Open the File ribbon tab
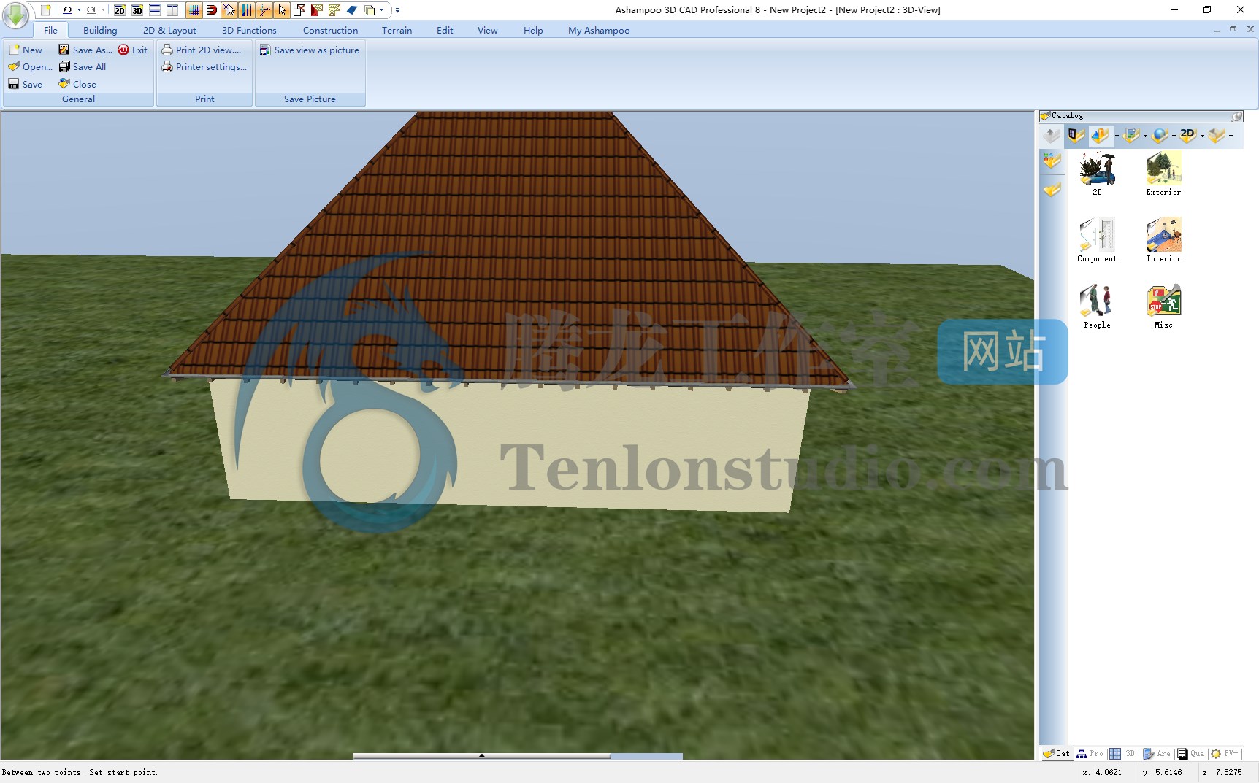 [x=50, y=30]
